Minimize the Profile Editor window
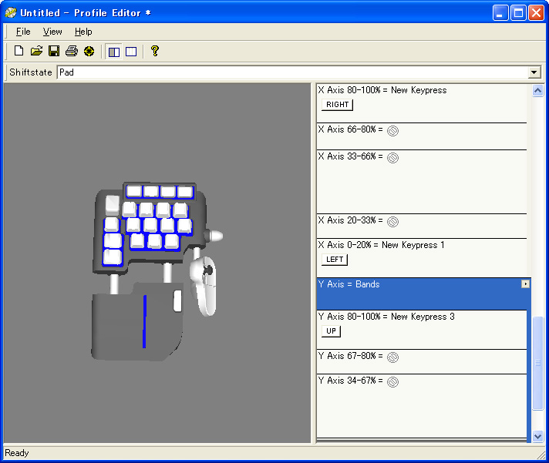 (500, 13)
